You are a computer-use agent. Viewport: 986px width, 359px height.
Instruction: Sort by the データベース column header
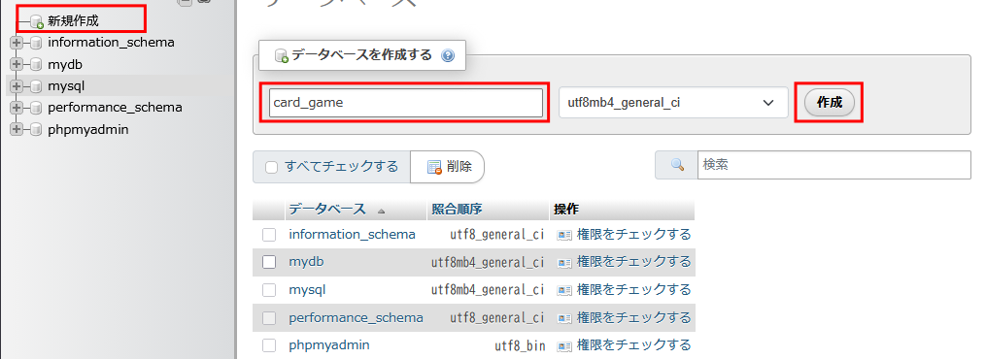click(x=327, y=210)
